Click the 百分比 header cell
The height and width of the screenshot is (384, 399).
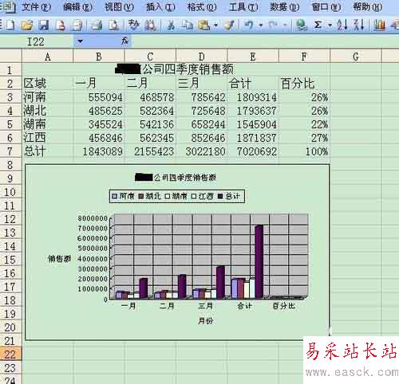tap(304, 84)
